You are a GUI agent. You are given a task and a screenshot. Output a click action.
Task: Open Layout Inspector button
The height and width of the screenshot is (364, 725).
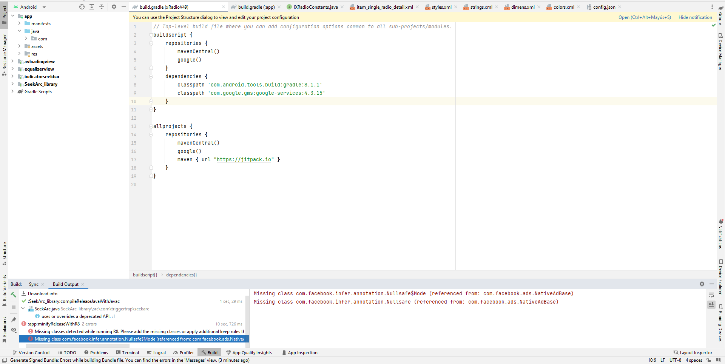(x=693, y=353)
